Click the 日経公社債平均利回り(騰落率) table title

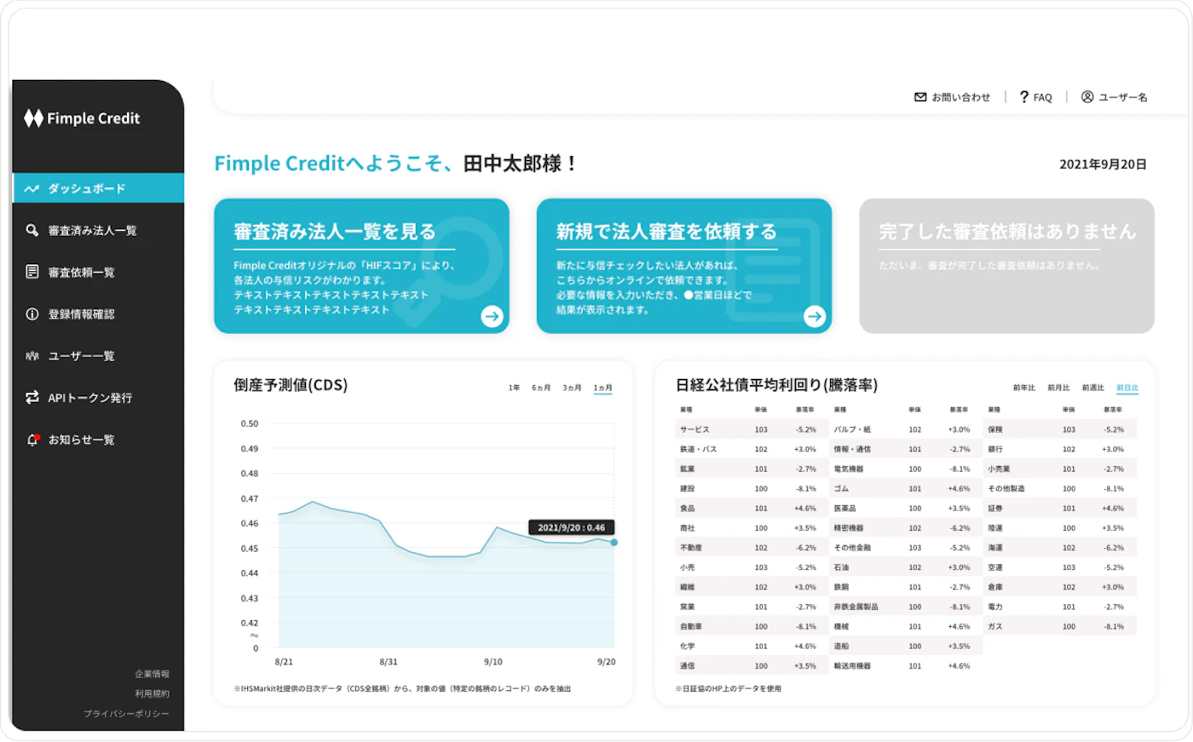[x=776, y=385]
